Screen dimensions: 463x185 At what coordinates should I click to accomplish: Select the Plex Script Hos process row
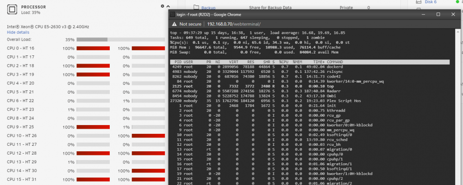(x=310, y=101)
